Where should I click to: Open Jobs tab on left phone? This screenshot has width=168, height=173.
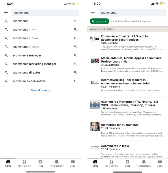pos(73,163)
